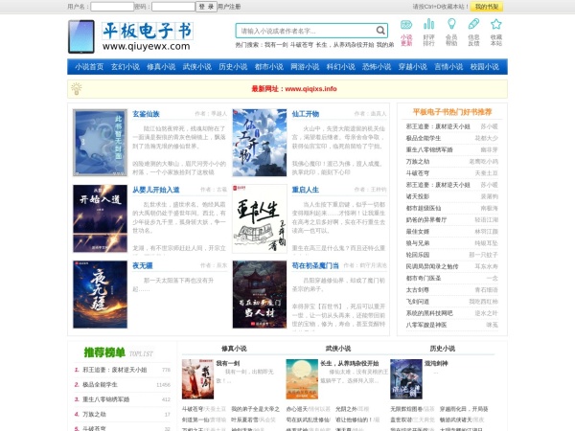Click the 登录 button

pyautogui.click(x=206, y=7)
